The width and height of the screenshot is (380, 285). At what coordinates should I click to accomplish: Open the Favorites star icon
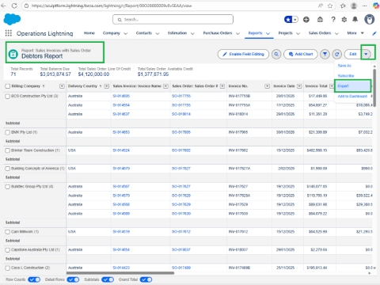pyautogui.click(x=288, y=20)
